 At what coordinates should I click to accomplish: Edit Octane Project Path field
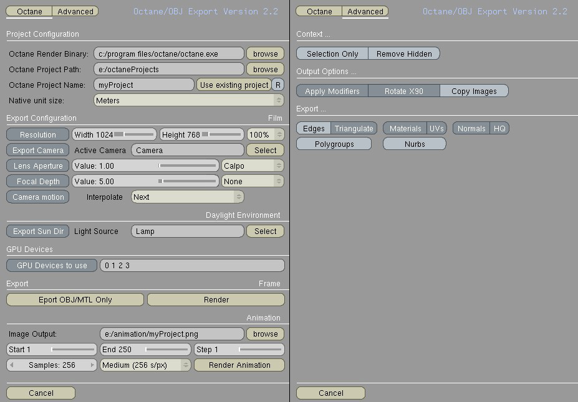(x=169, y=69)
